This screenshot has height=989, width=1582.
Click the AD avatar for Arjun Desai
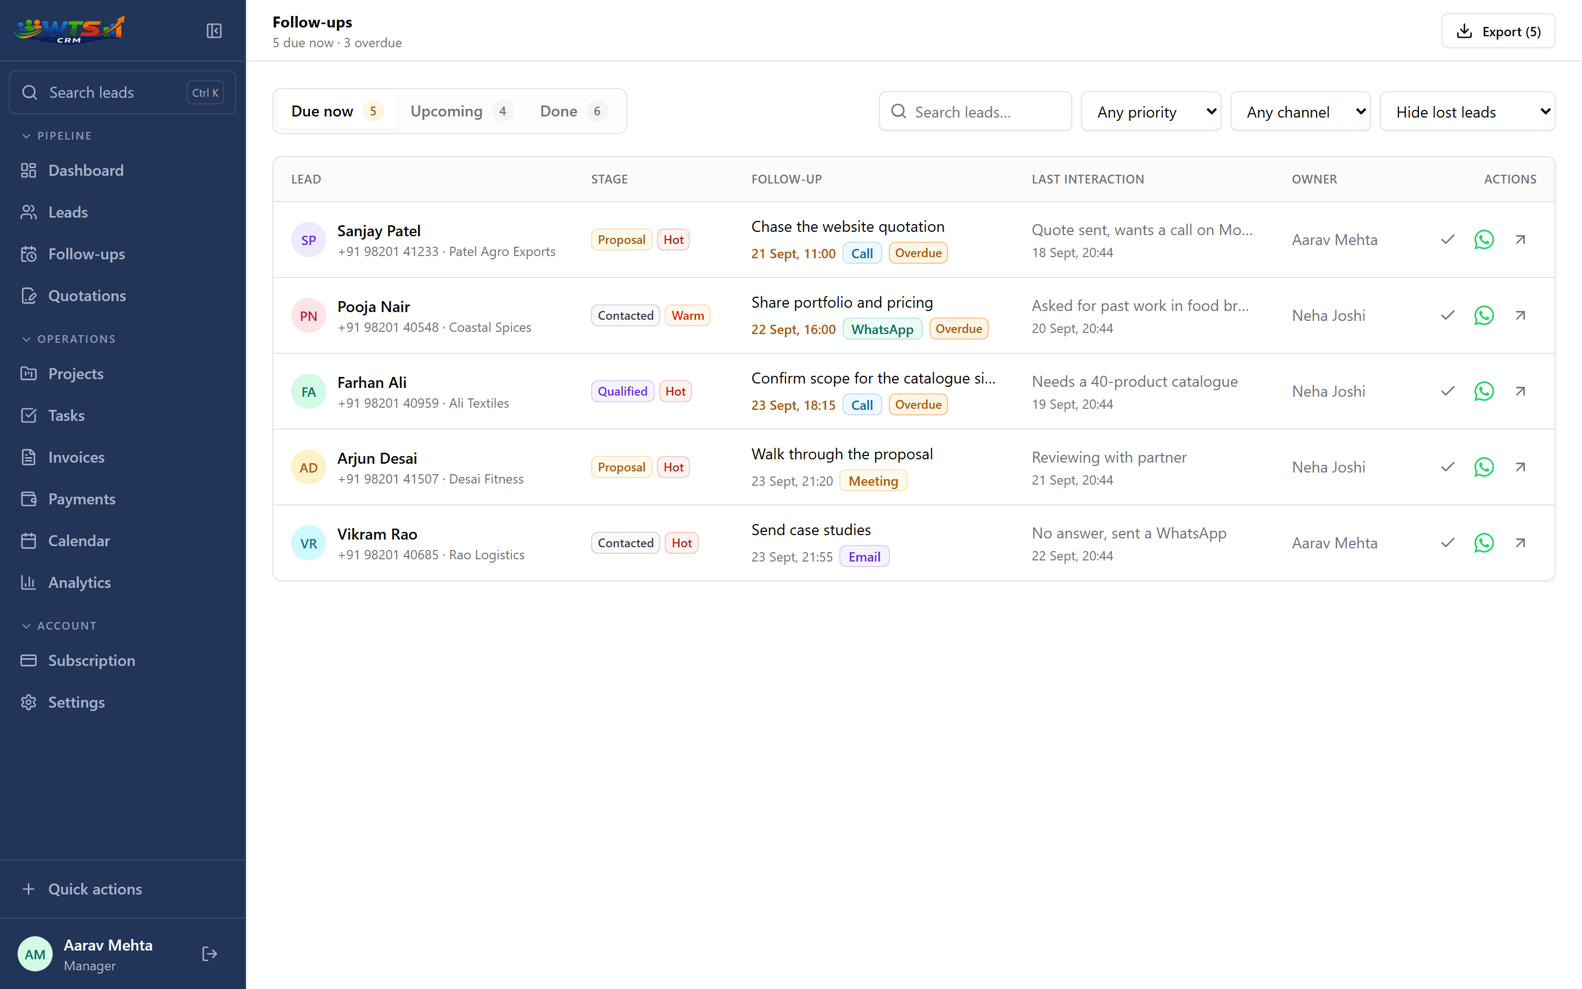tap(309, 468)
